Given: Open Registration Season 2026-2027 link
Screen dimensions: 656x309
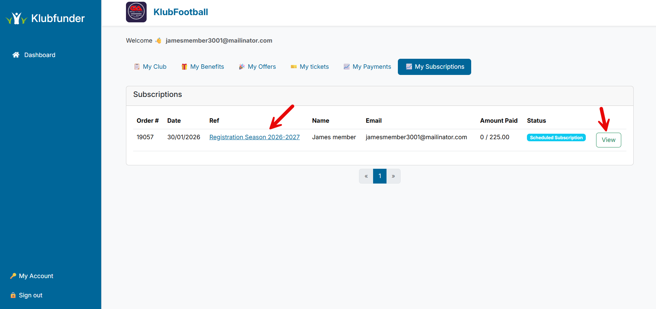Looking at the screenshot, I should (x=254, y=137).
